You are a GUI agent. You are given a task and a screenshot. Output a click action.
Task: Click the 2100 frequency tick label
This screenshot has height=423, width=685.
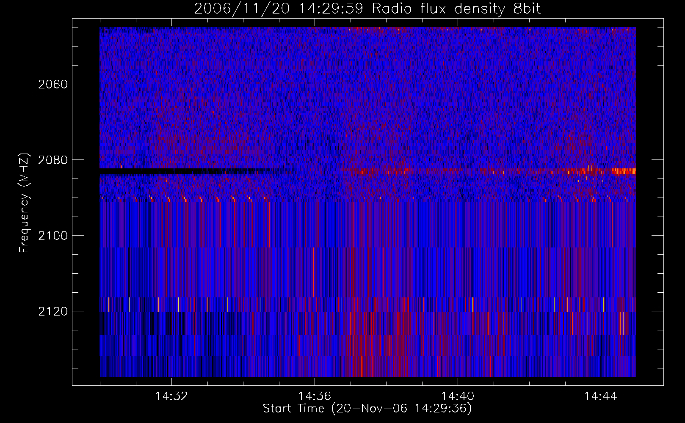(53, 236)
